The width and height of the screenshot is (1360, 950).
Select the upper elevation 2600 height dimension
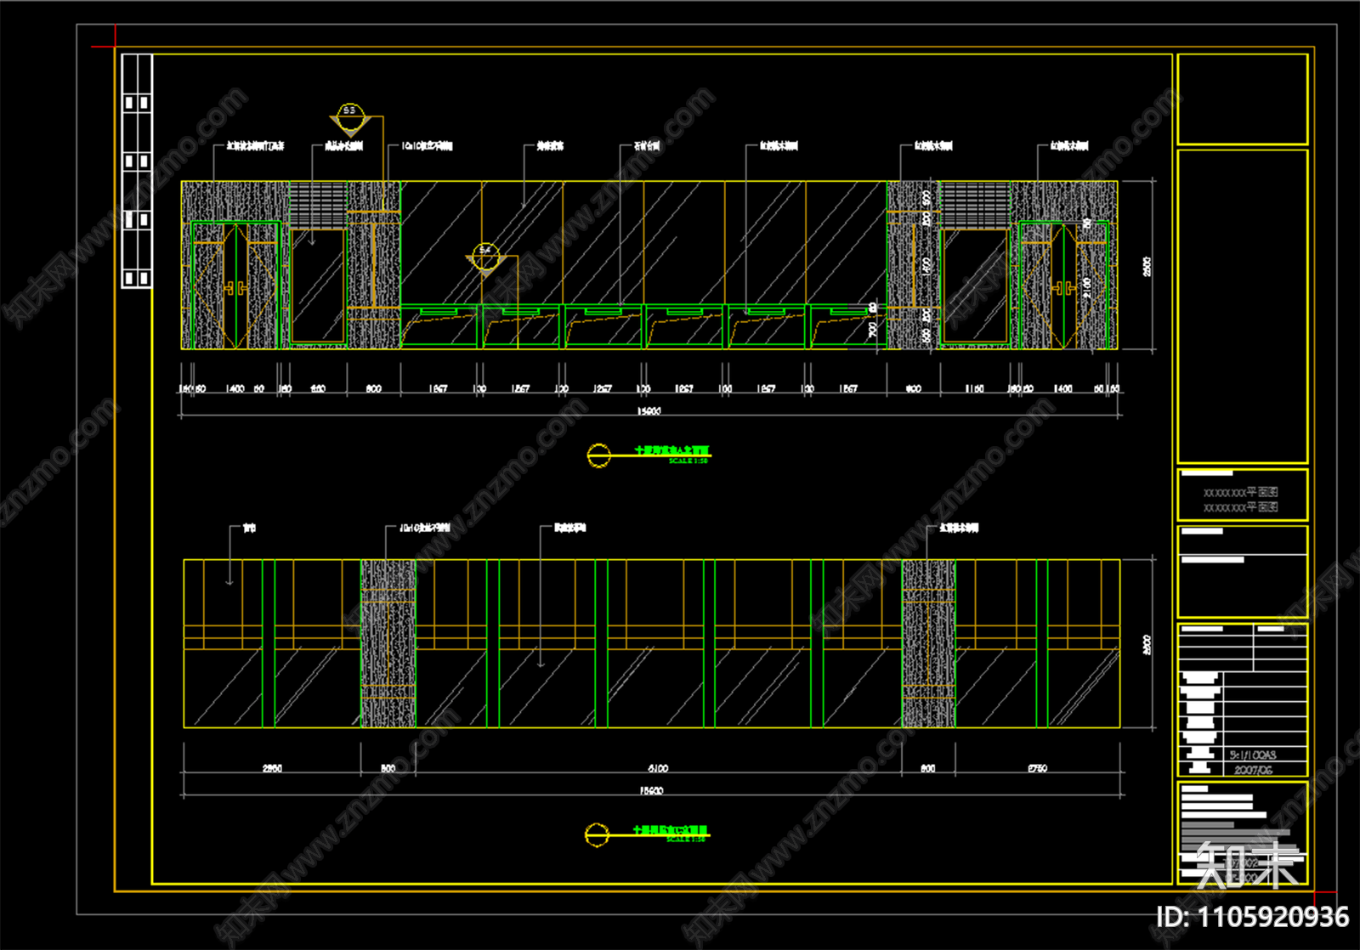pos(1147,266)
